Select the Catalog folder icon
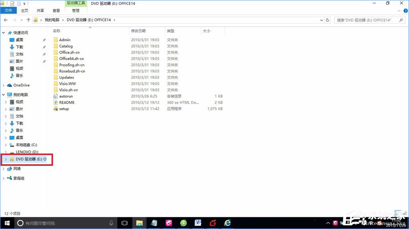The height and width of the screenshot is (229, 409). point(56,46)
